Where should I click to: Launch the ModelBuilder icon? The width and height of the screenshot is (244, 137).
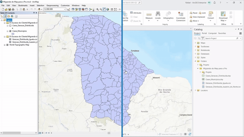(91, 9)
